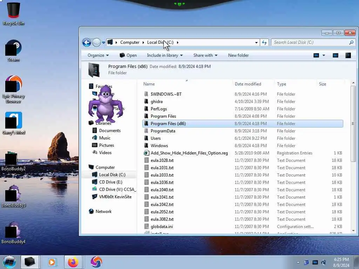Sort by the Type column header
This screenshot has height=269, width=359.
tap(282, 84)
